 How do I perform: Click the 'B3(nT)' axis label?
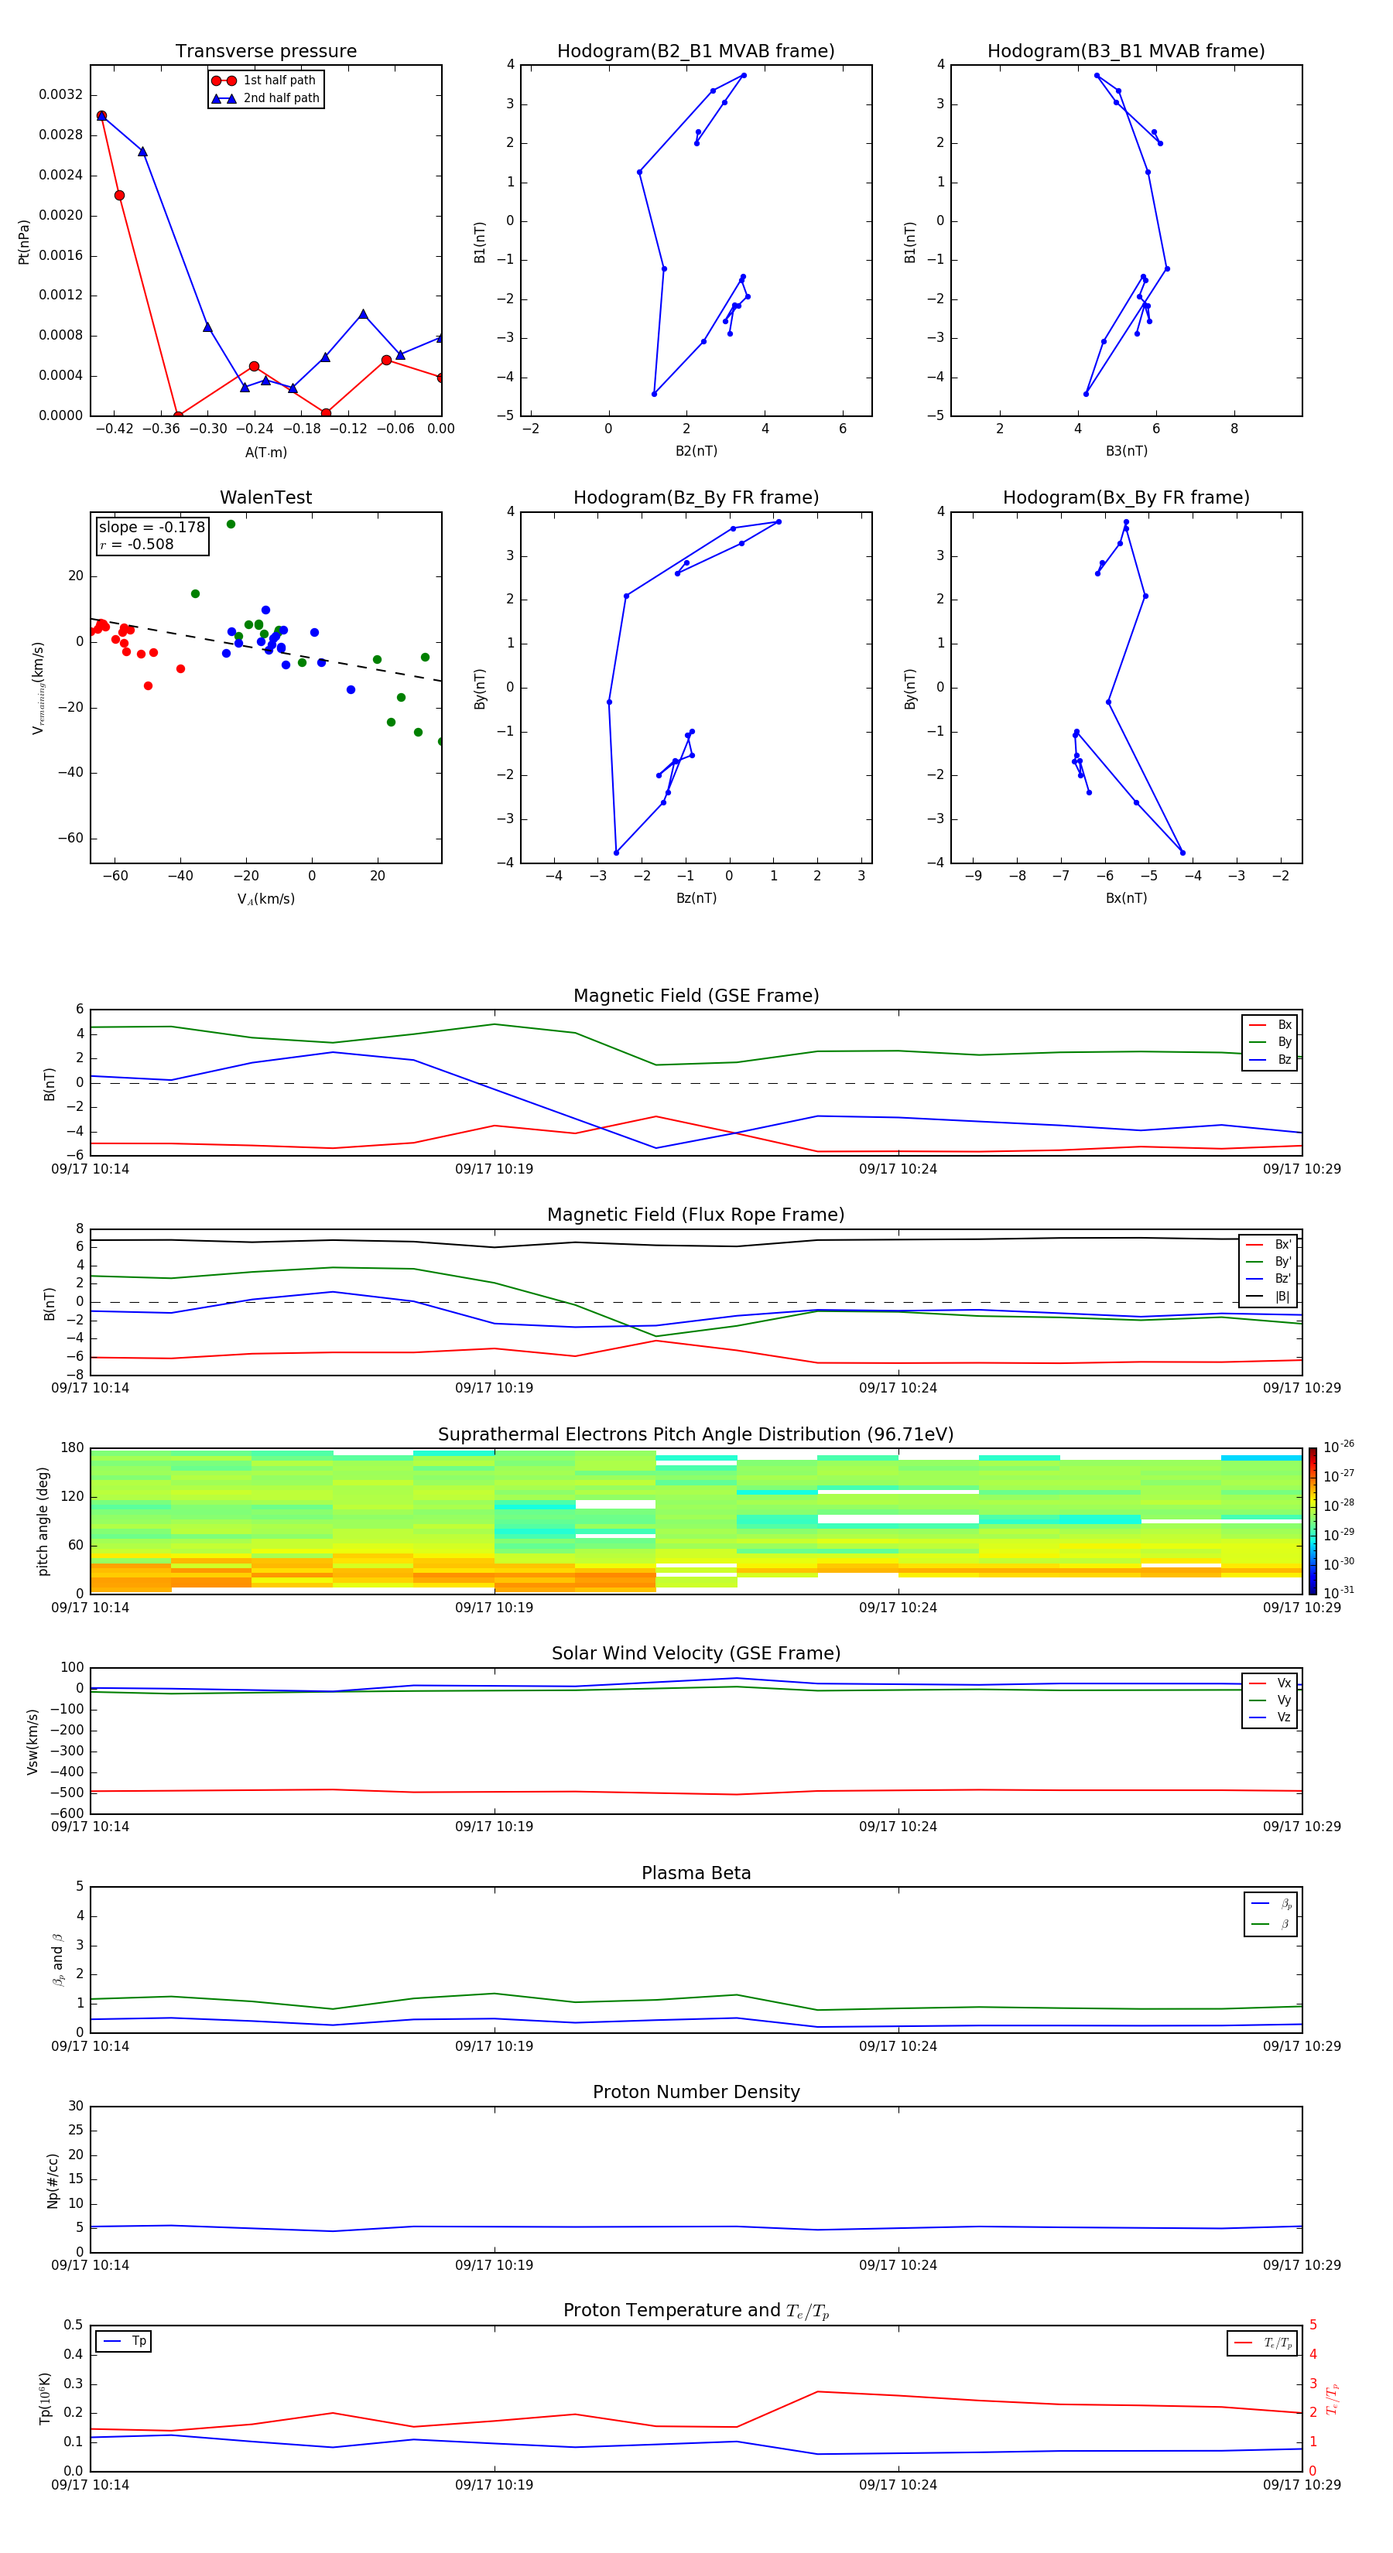pyautogui.click(x=1126, y=451)
